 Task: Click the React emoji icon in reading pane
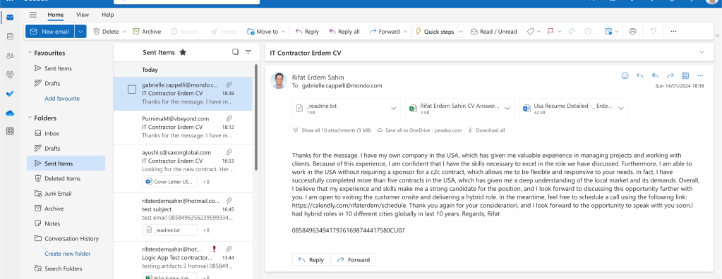(x=625, y=75)
